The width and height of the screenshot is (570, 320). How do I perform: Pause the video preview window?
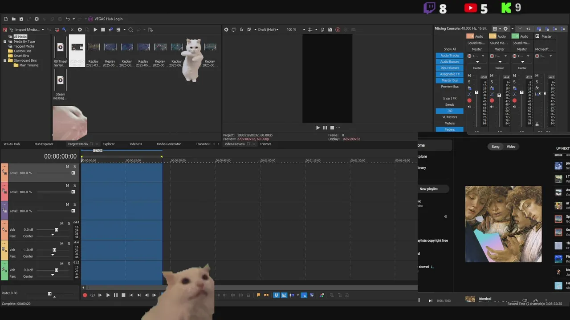click(325, 128)
